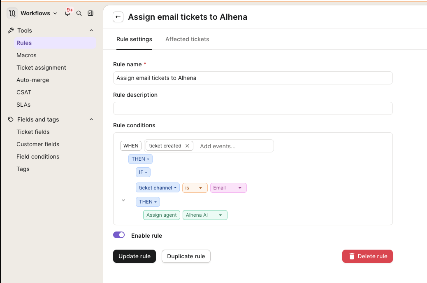Collapse the condition block chevron
This screenshot has height=283, width=427.
click(x=123, y=200)
